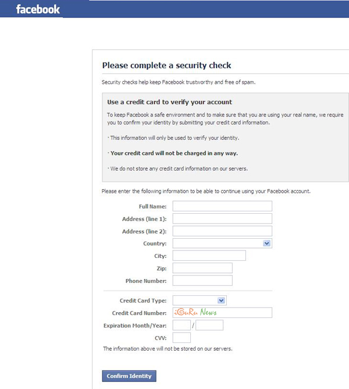Viewport: 349px width, 389px height.
Task: Click the Facebook logo in header
Action: (x=38, y=9)
